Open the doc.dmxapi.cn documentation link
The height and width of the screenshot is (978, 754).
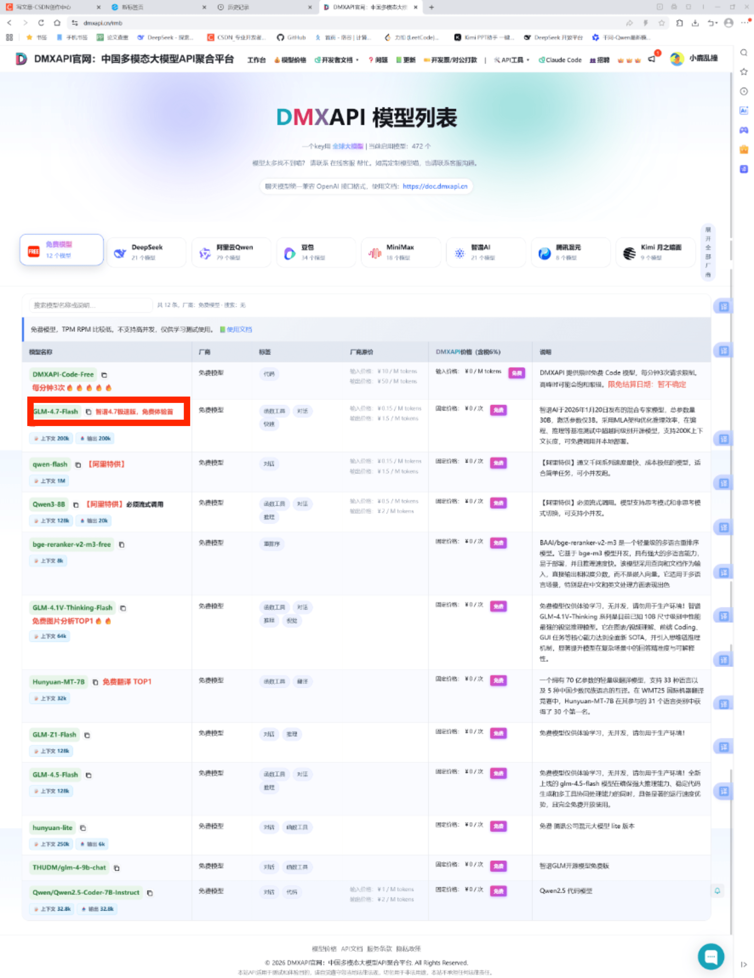[435, 186]
